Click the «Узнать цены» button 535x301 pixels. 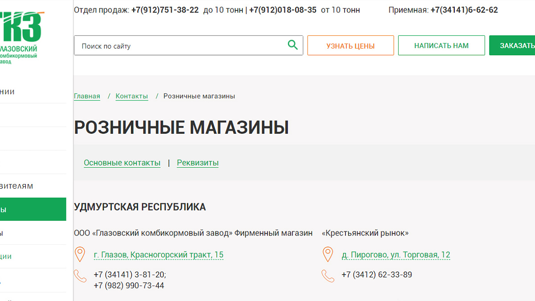[350, 45]
